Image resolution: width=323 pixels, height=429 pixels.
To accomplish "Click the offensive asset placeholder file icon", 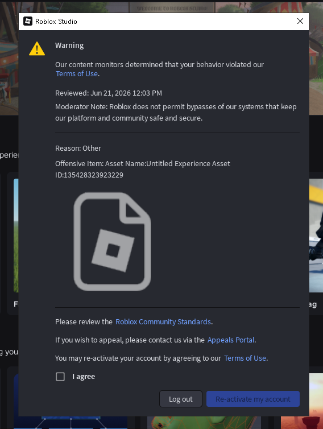I will [x=112, y=241].
